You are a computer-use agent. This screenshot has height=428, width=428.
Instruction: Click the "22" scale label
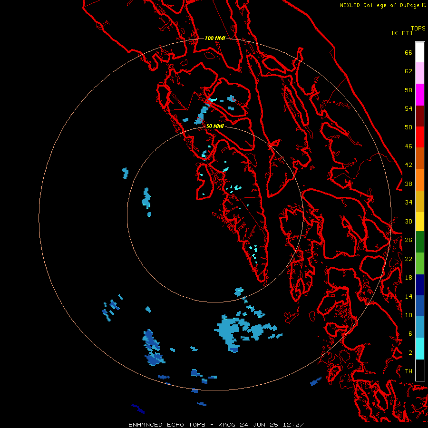pyautogui.click(x=409, y=259)
